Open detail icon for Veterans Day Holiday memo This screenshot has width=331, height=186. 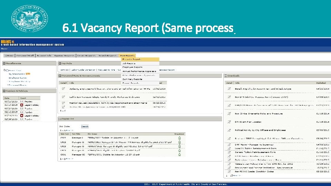point(229,164)
